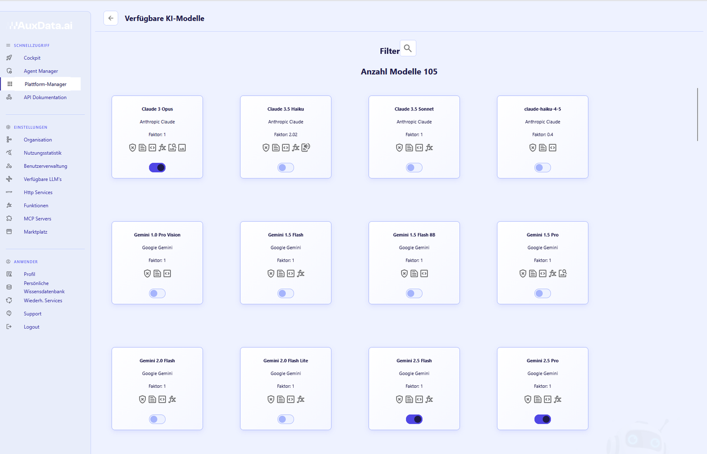Click the API Dokumentation icon

click(x=9, y=97)
